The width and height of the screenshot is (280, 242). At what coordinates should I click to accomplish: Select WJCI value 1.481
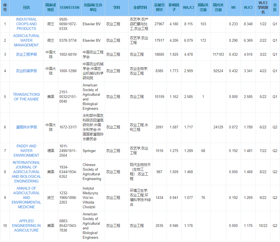(248, 151)
